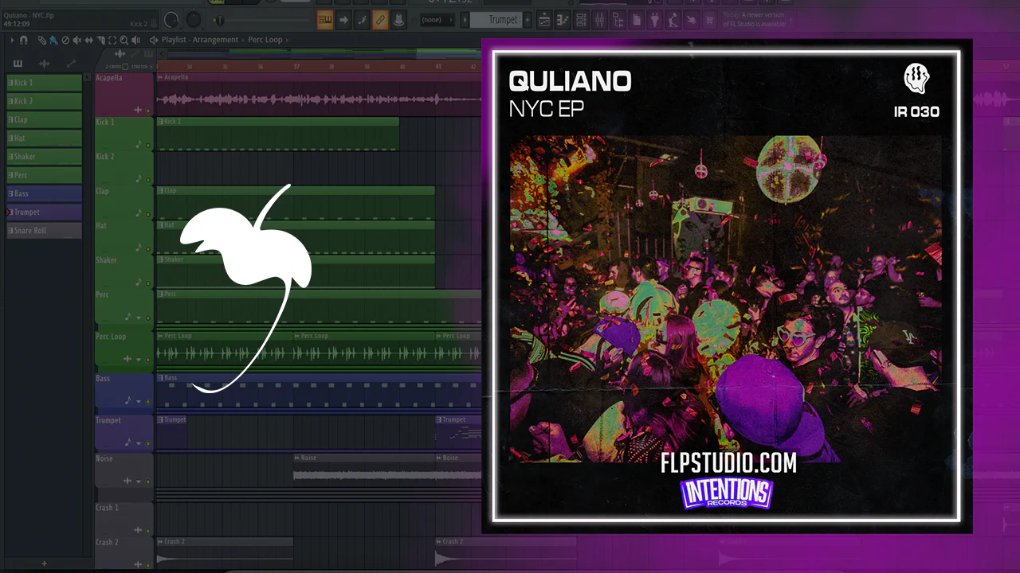This screenshot has width=1020, height=573.
Task: Mute the Clap track
Action: 148,213
